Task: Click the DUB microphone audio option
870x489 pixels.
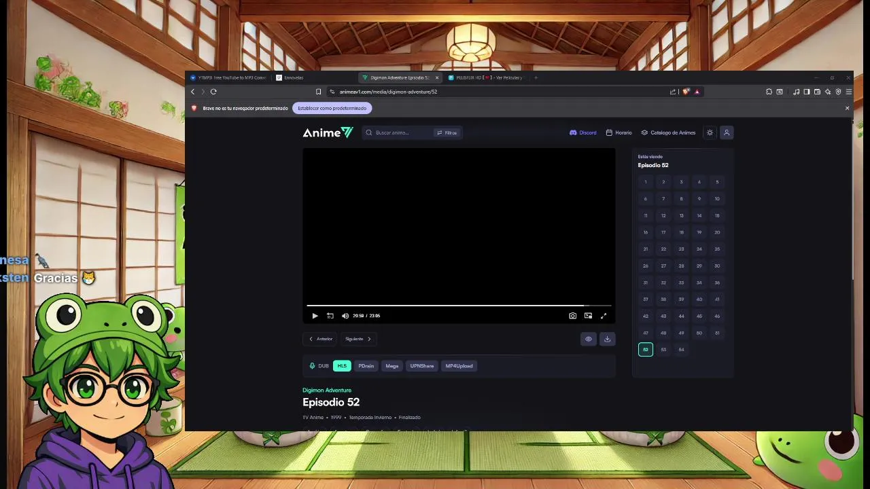Action: pos(319,366)
